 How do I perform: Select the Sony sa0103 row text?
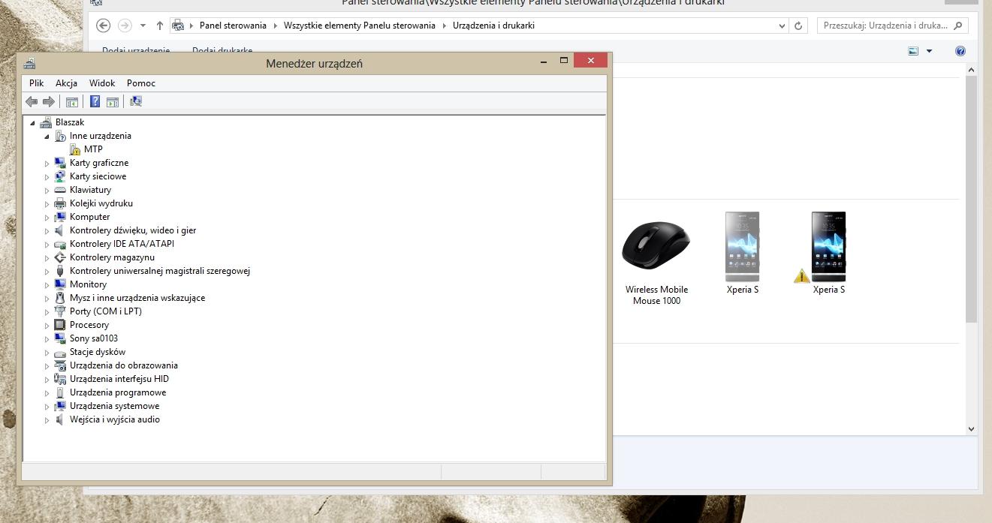click(94, 338)
